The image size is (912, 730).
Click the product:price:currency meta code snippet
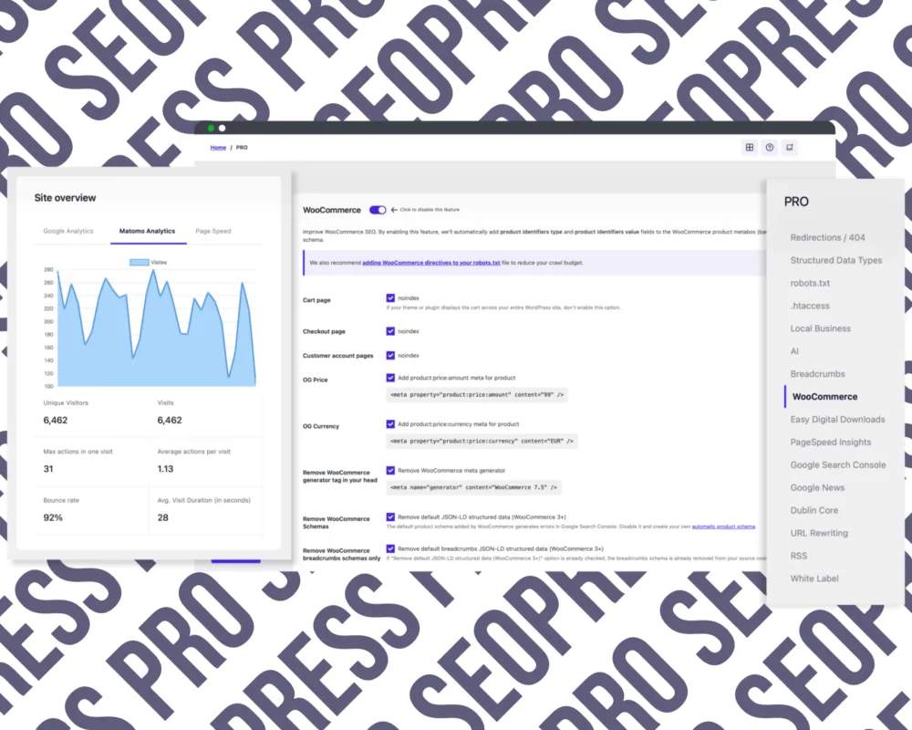click(482, 442)
